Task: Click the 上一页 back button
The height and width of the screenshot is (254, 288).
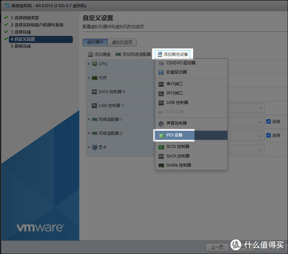Action: pyautogui.click(x=217, y=247)
